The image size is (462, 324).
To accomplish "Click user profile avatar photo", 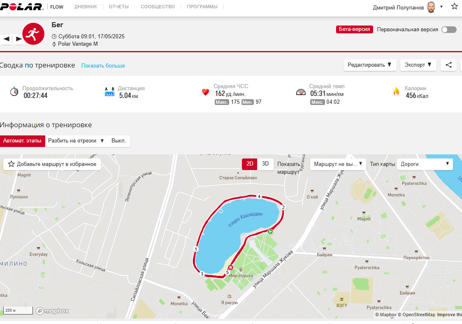I will pos(431,7).
